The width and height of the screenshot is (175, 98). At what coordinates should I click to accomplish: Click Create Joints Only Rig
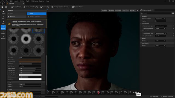click(31, 7)
